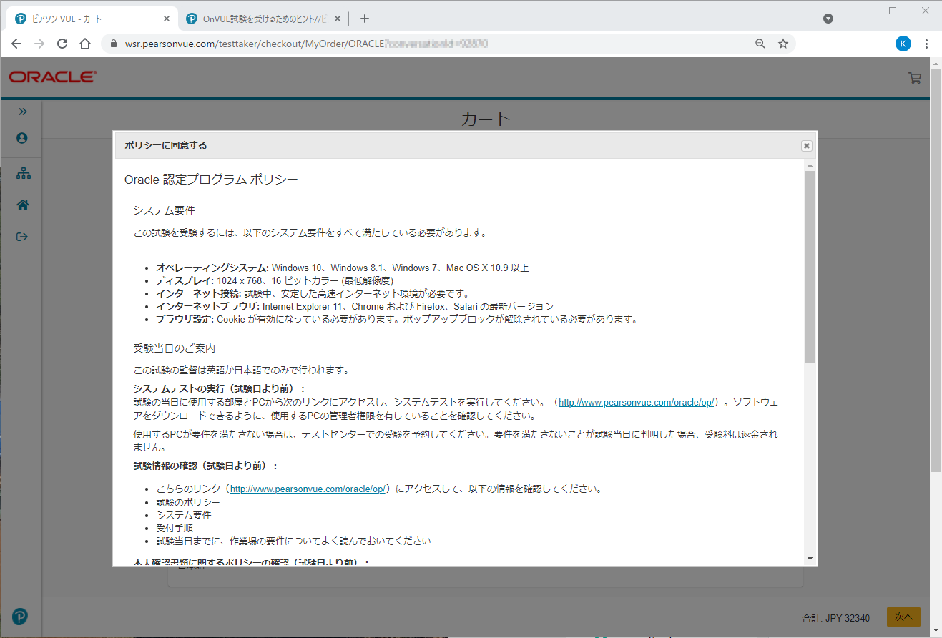942x638 pixels.
Task: Bookmark this page with star icon
Action: click(783, 44)
